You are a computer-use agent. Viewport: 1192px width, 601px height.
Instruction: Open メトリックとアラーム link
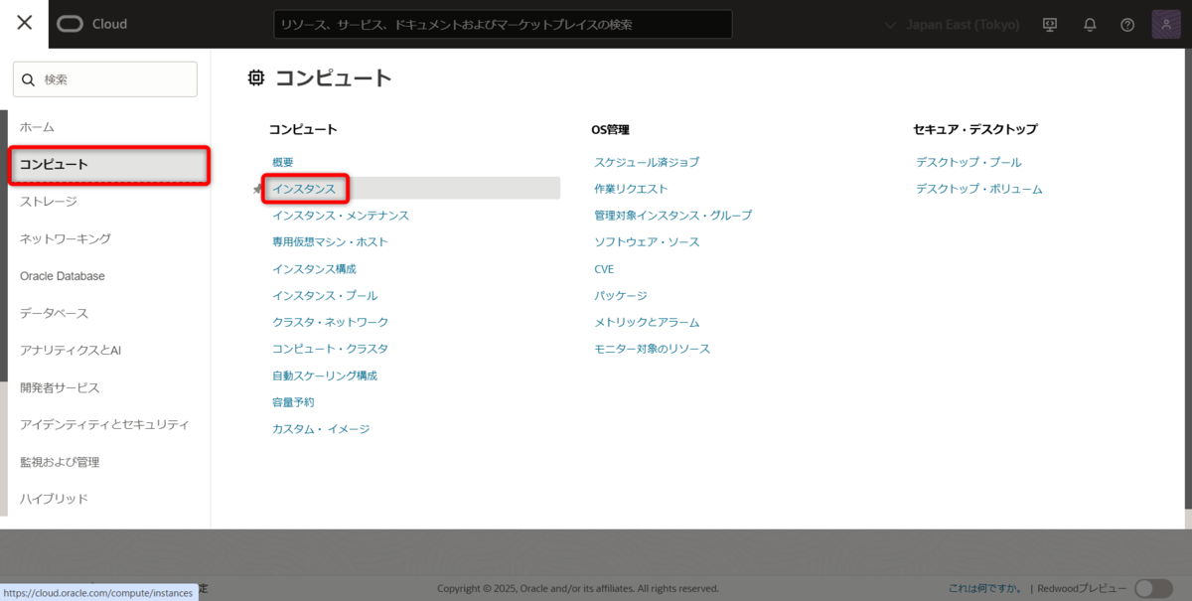(647, 323)
